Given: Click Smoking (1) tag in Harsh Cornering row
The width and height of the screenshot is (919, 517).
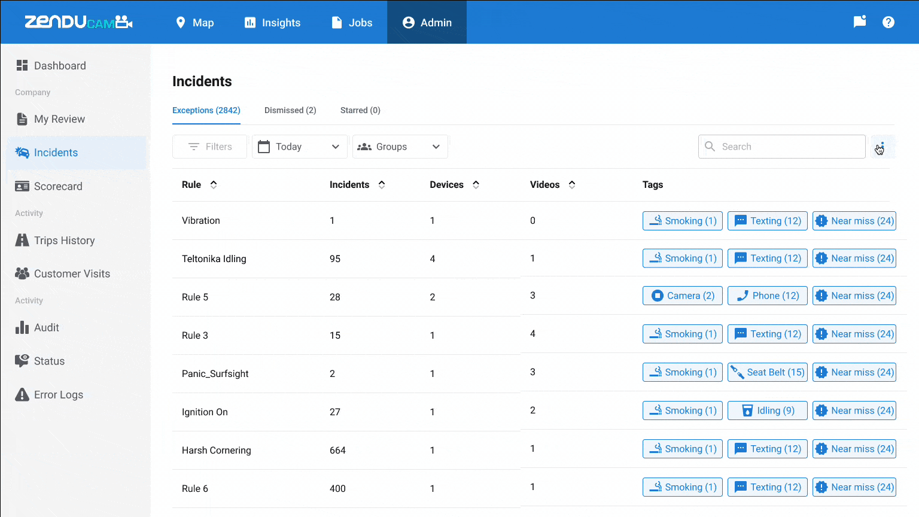Looking at the screenshot, I should point(683,449).
